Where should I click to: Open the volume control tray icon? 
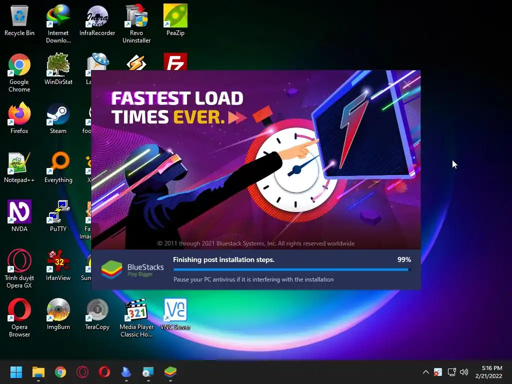point(463,372)
